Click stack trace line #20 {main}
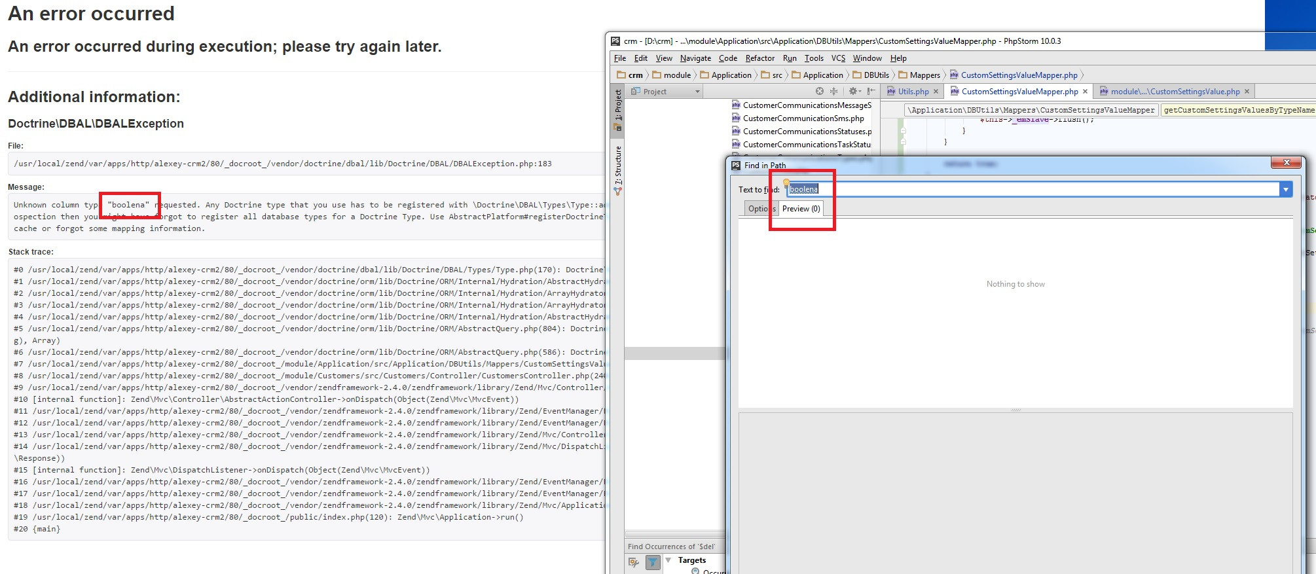 [37, 529]
